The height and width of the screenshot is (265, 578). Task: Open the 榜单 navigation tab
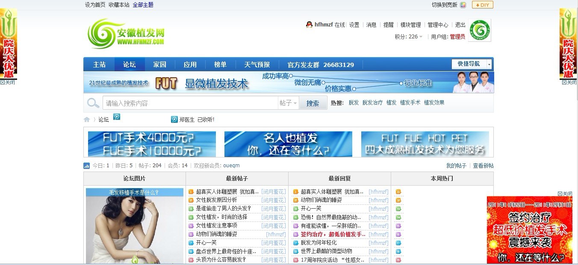pyautogui.click(x=221, y=64)
